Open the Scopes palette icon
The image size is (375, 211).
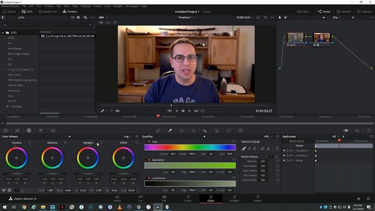[x=357, y=130]
